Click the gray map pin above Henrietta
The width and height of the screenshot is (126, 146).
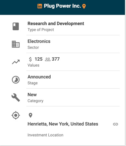(x=30, y=115)
